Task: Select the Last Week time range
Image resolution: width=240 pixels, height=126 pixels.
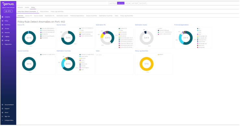Action: pos(135,3)
